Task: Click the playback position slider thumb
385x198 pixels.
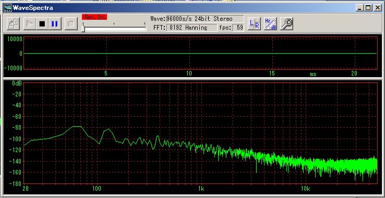Action: (83, 29)
